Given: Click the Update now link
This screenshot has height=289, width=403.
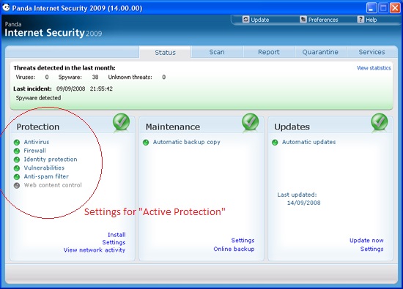Looking at the screenshot, I should tap(366, 240).
